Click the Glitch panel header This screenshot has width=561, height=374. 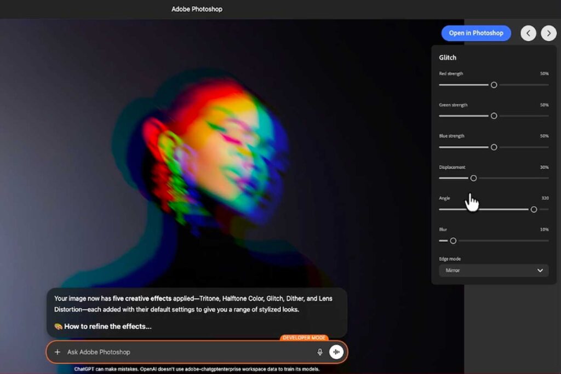(x=447, y=57)
